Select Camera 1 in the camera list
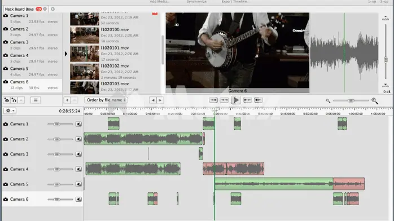Image resolution: width=394 pixels, height=221 pixels. [32, 18]
